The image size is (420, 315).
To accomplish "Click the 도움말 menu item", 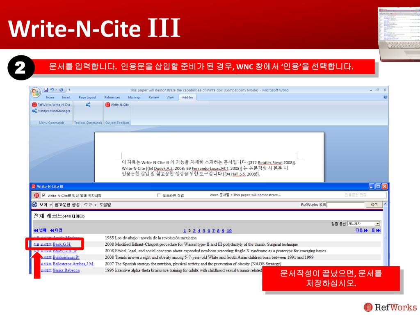I will [105, 205].
